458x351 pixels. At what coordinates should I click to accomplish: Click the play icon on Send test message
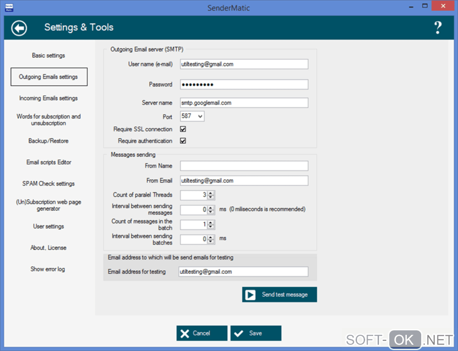(250, 294)
